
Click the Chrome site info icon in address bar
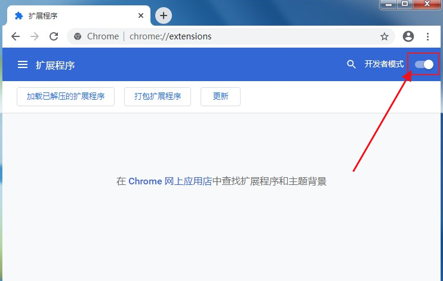(x=78, y=36)
